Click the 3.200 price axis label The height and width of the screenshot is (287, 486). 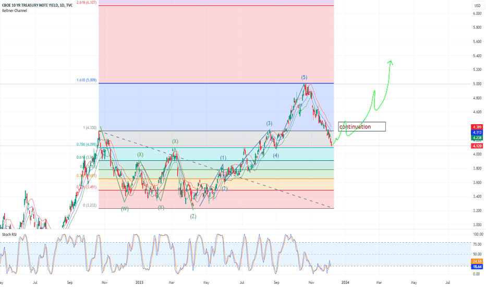477,210
